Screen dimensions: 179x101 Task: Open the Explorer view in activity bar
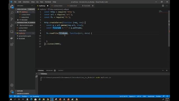(12, 6)
